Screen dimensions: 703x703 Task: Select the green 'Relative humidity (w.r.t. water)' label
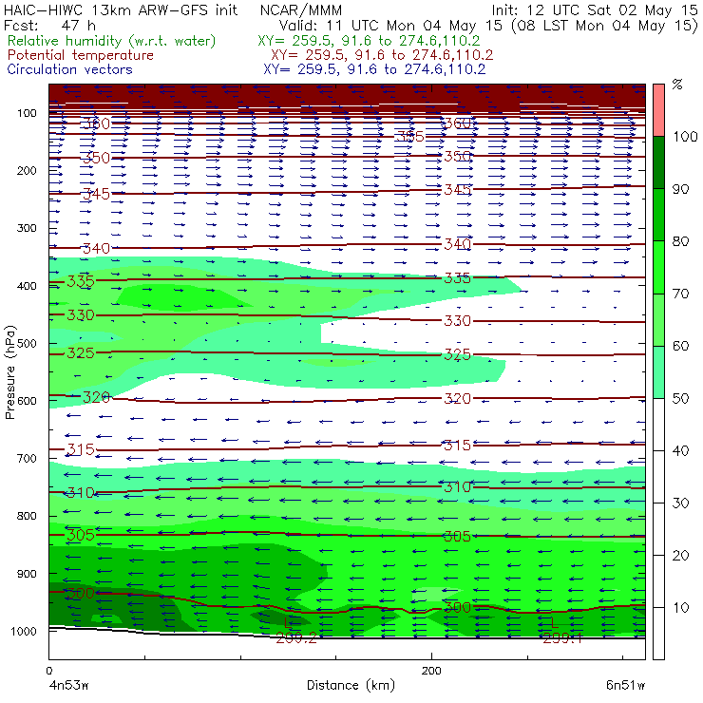tap(112, 41)
